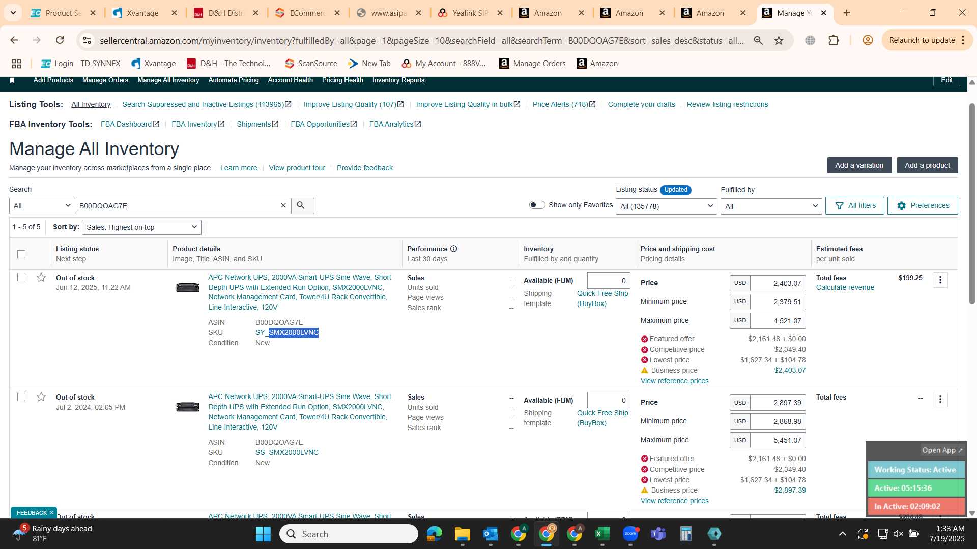Open Account Health in the top menu
The height and width of the screenshot is (549, 977).
(x=291, y=80)
